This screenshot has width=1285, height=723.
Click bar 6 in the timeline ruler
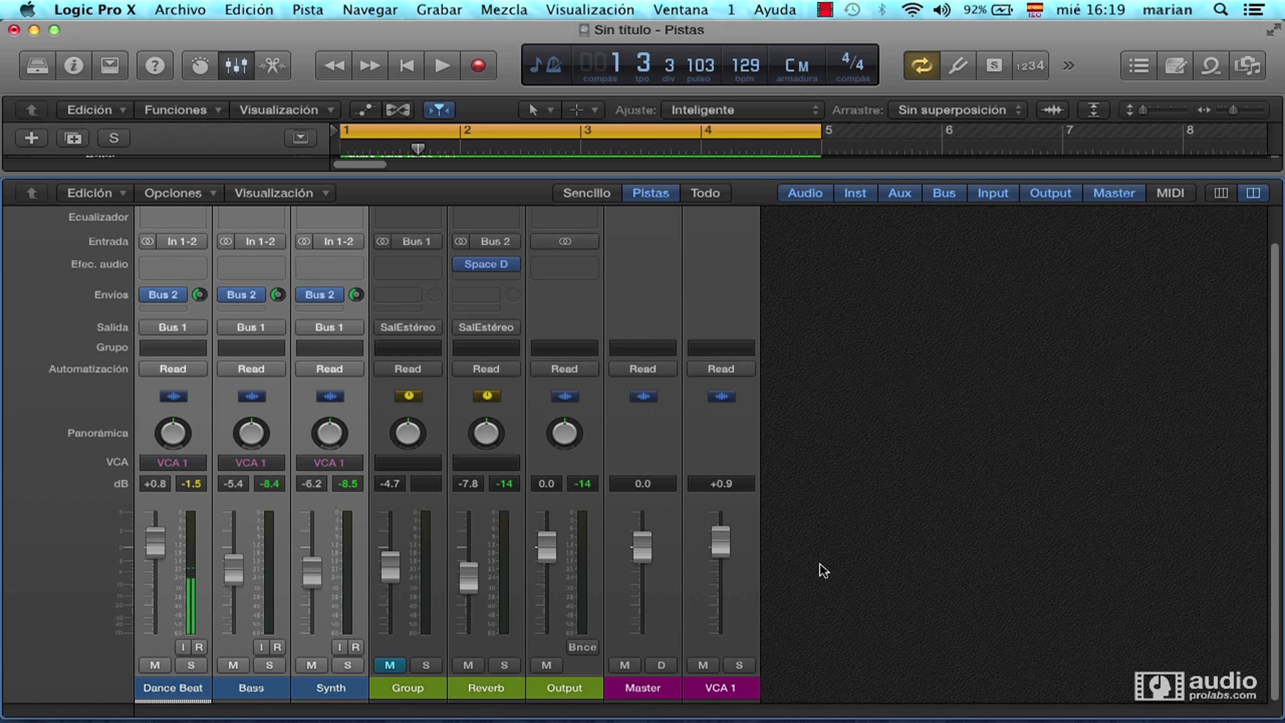(949, 130)
